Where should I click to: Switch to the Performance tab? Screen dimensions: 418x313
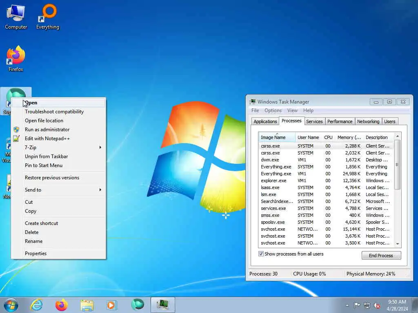[x=340, y=121]
